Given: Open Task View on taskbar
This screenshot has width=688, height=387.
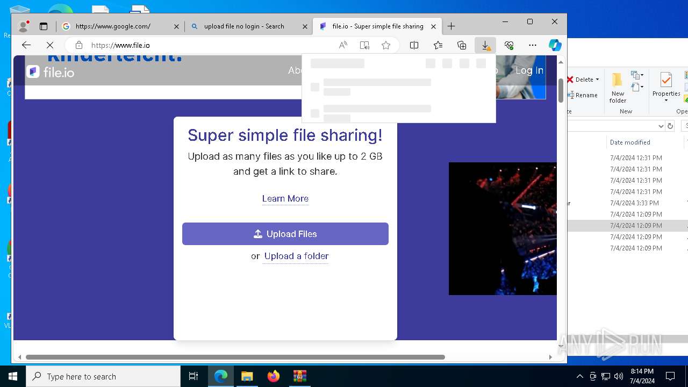Looking at the screenshot, I should pyautogui.click(x=193, y=376).
